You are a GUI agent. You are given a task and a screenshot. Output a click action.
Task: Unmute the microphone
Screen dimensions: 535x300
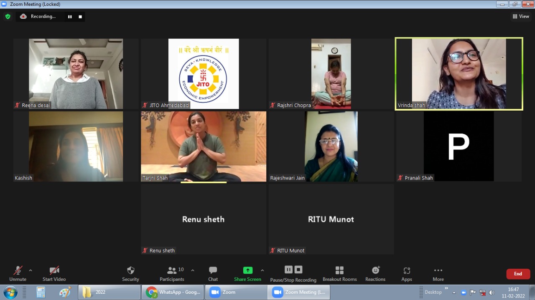tap(18, 270)
